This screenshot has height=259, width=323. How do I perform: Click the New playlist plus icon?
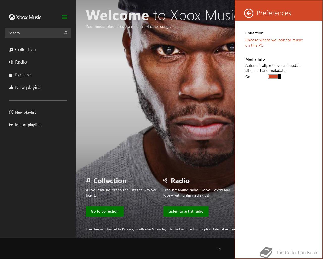[11, 112]
